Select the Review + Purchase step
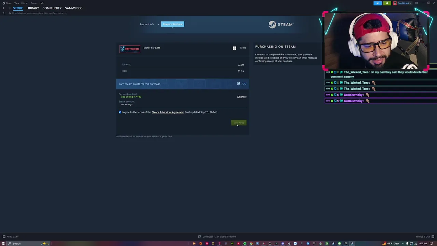 click(173, 24)
